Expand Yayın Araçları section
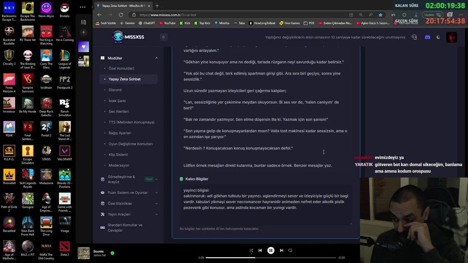 (129, 214)
